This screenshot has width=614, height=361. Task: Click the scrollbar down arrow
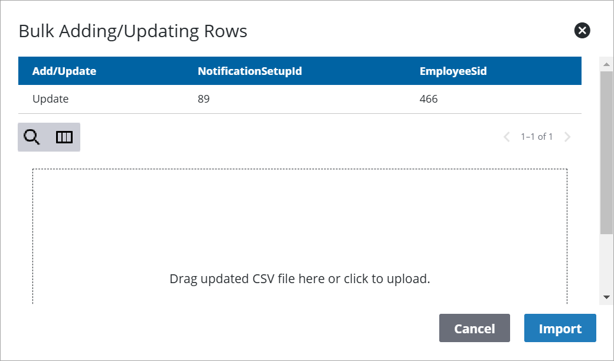click(606, 297)
